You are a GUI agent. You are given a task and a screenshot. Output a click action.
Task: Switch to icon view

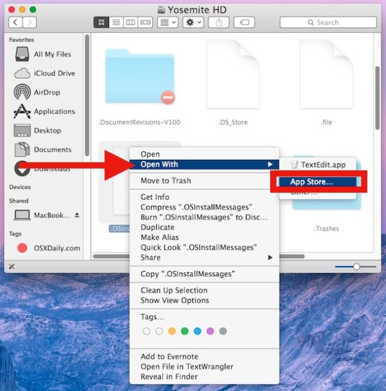(x=101, y=23)
